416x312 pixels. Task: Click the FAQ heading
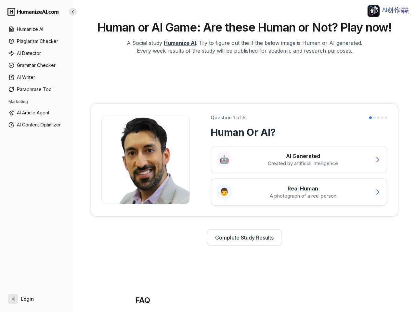click(143, 300)
